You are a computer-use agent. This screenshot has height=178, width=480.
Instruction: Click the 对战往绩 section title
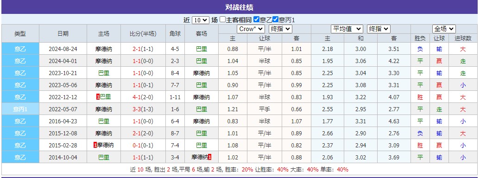coord(239,7)
